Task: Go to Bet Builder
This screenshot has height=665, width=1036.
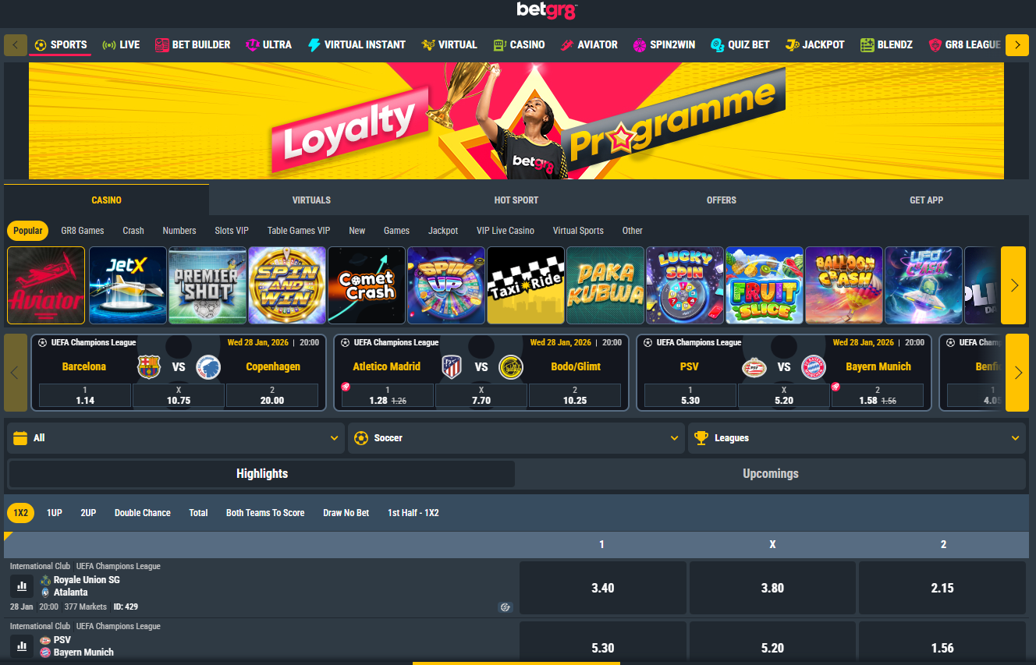Action: pos(193,44)
